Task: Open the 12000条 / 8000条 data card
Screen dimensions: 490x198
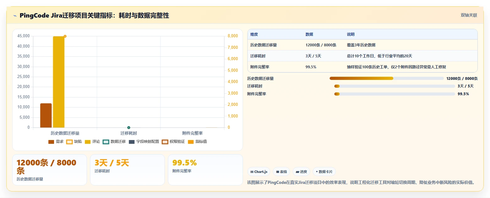Action: 50,170
